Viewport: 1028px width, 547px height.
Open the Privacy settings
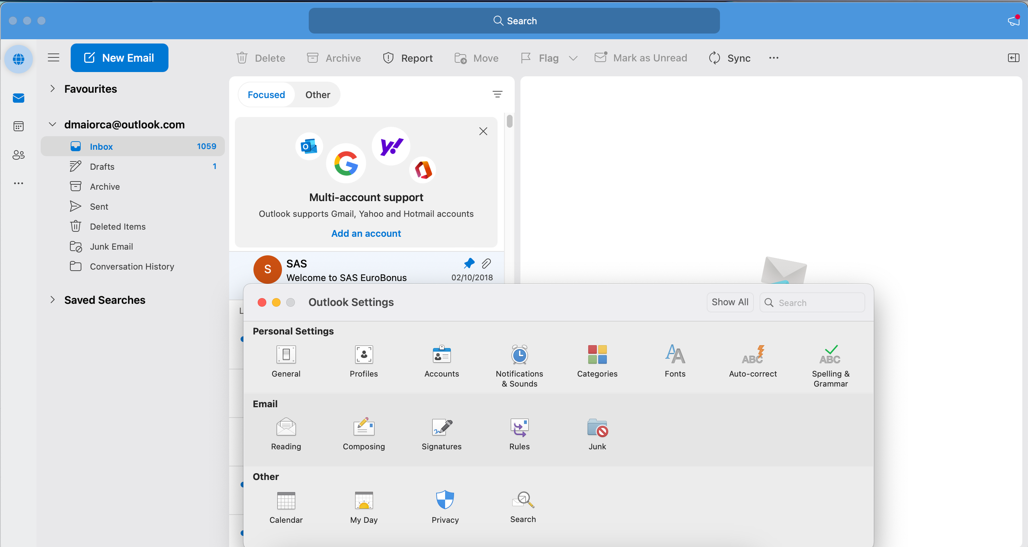point(444,506)
